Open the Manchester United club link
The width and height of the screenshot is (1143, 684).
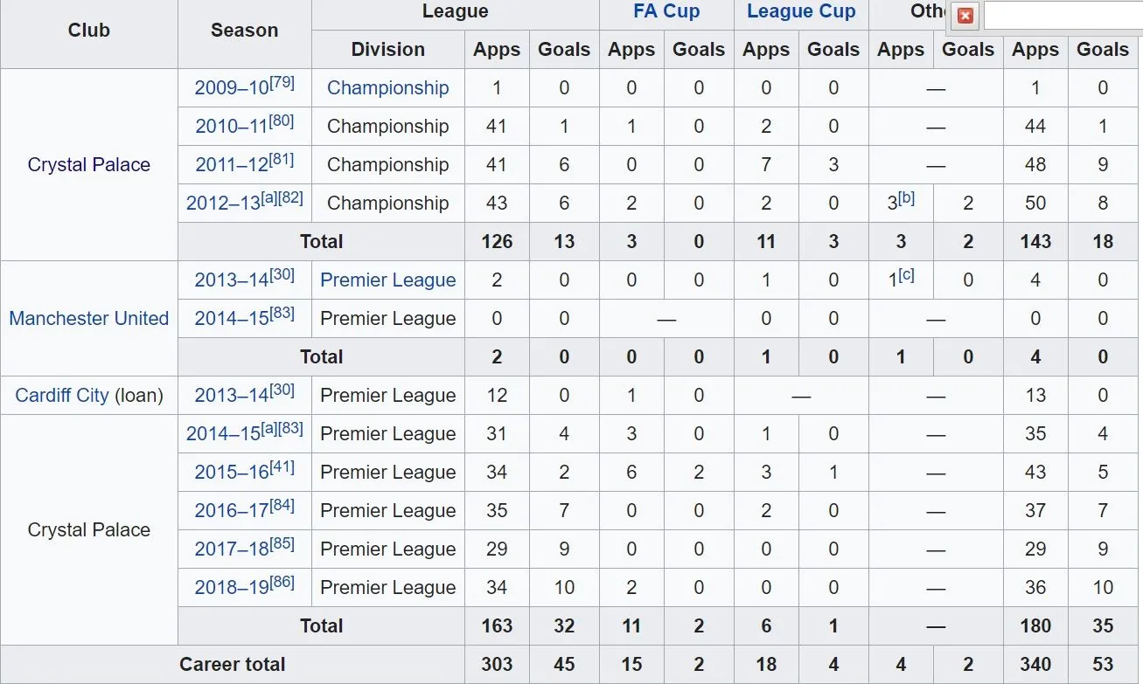click(x=88, y=319)
